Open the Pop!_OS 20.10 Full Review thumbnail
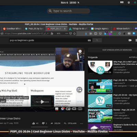Image resolution: width=137 pixels, height=137 pixels. tap(100, 86)
